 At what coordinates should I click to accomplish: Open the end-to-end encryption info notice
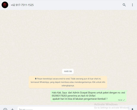[x=68, y=82]
